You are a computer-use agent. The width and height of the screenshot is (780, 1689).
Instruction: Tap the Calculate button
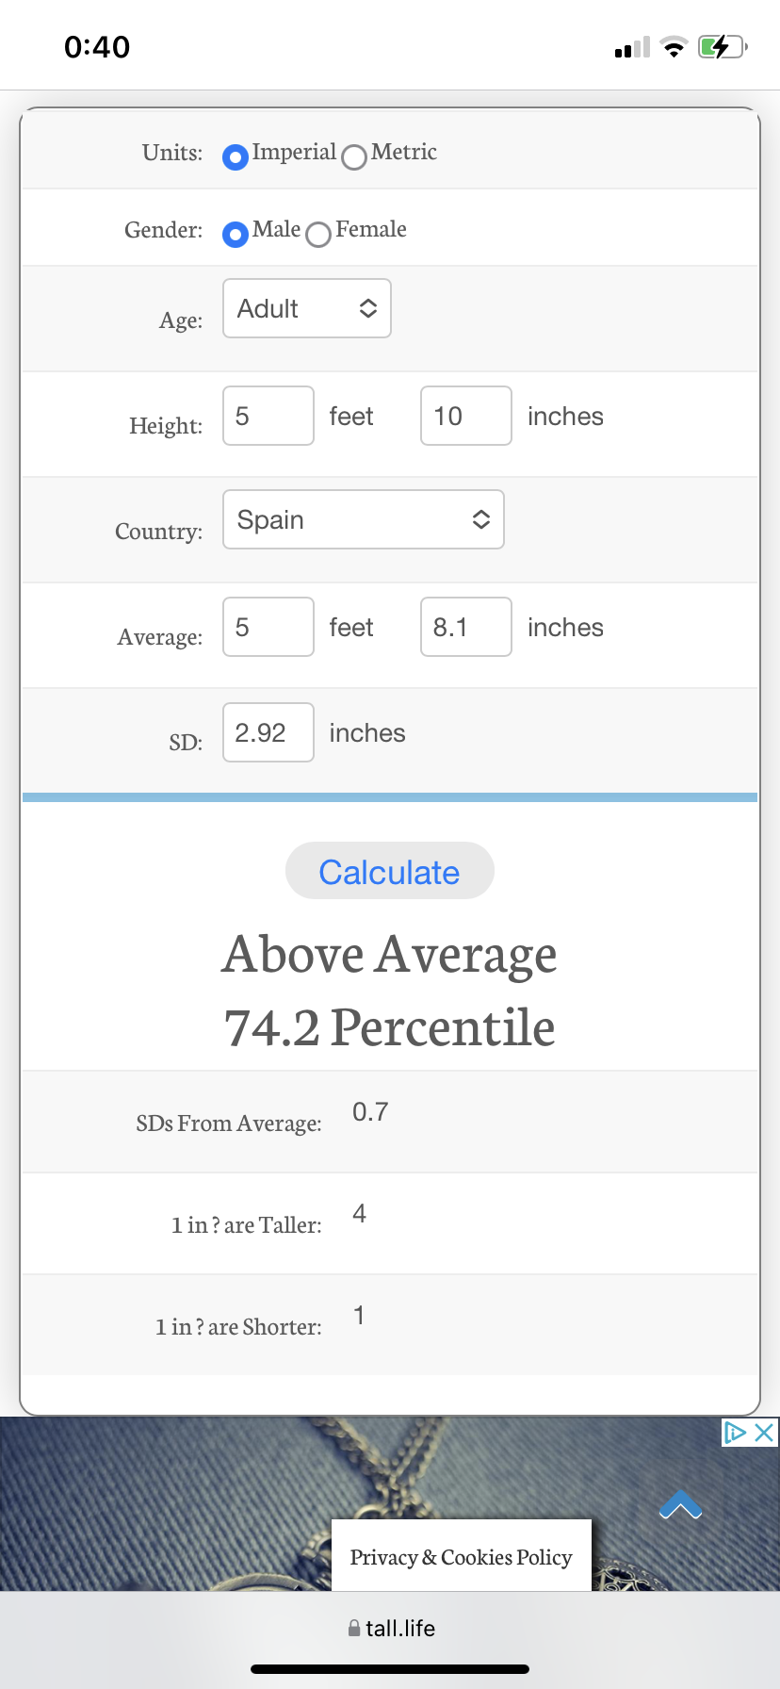point(390,871)
